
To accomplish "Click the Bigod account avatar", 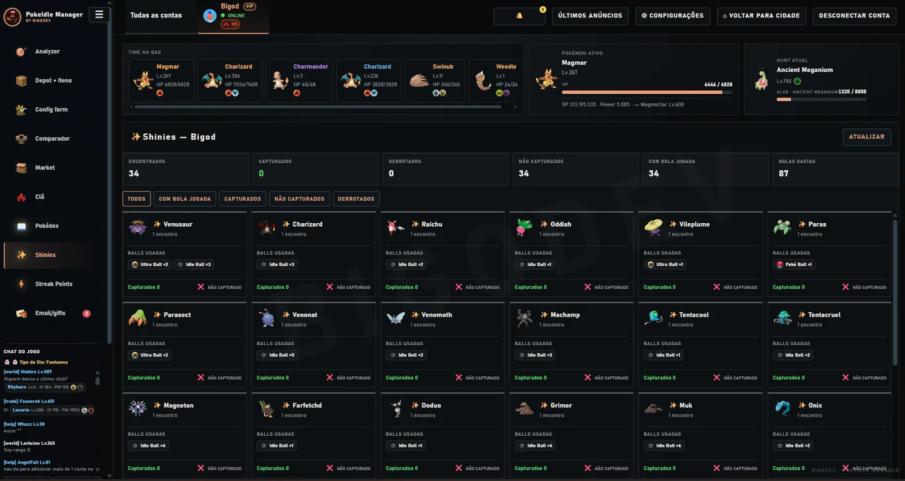I will pos(210,16).
